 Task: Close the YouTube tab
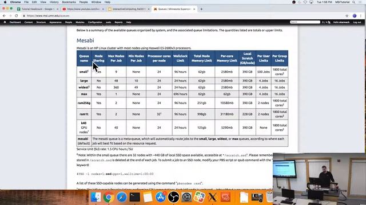103,9
